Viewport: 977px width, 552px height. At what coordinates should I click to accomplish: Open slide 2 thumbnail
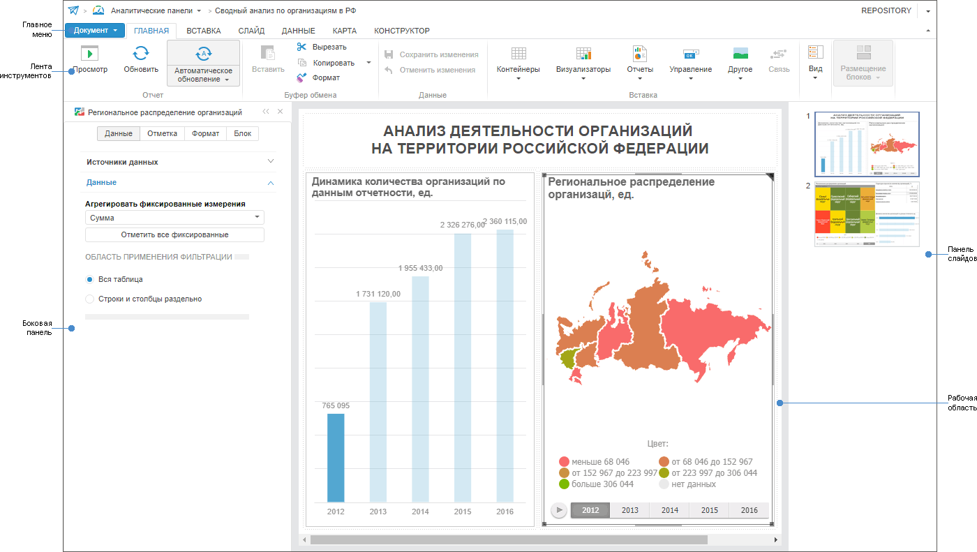866,214
